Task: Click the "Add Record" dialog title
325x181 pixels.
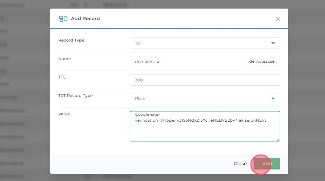Action: [x=85, y=19]
